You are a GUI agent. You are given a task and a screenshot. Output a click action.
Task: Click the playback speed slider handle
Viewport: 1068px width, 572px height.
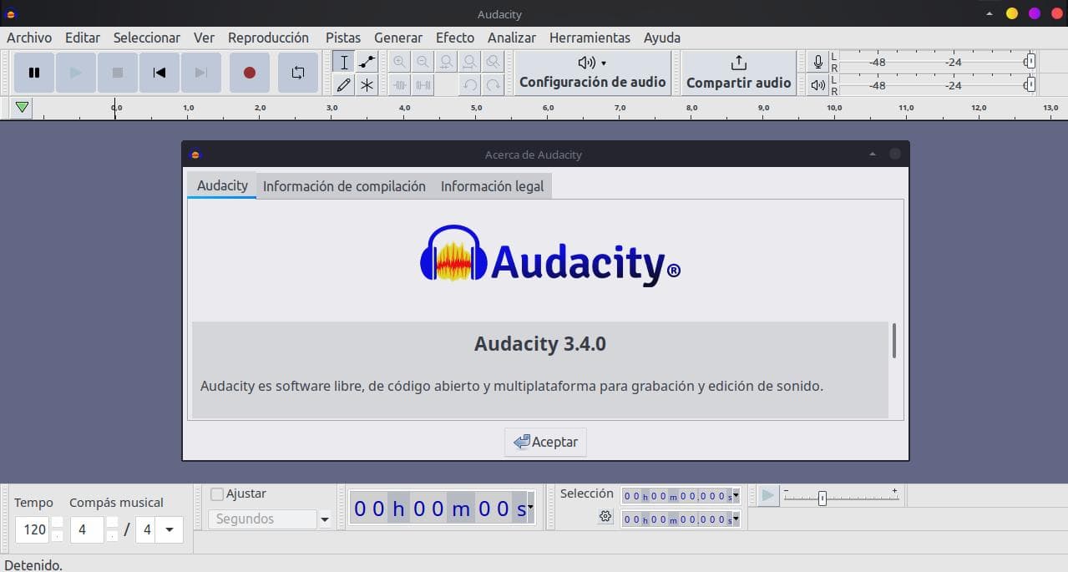pos(823,498)
